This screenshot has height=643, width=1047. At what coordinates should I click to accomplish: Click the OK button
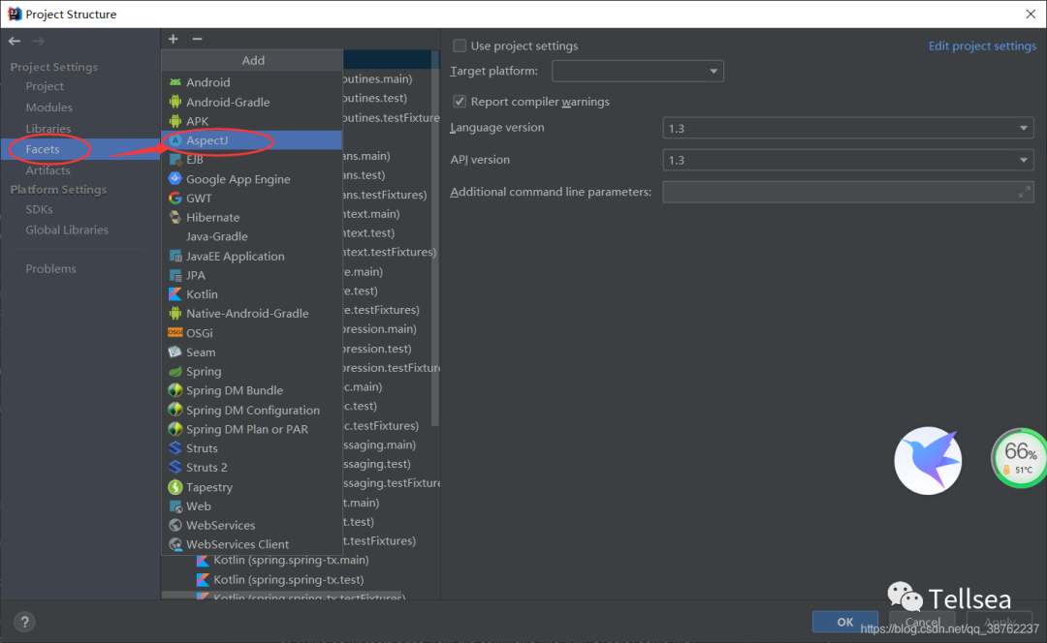click(x=845, y=622)
